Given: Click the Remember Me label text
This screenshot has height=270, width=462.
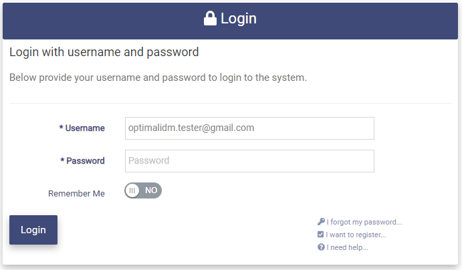Looking at the screenshot, I should coord(76,194).
